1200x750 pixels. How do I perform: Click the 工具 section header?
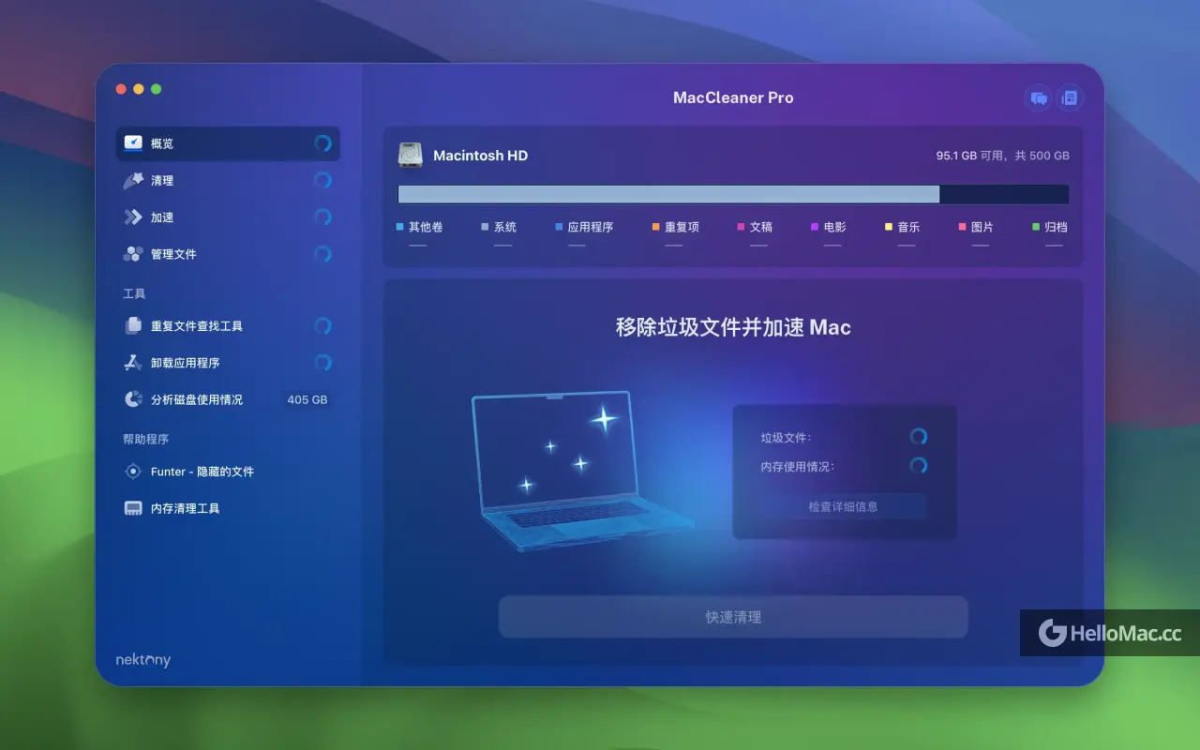pos(134,293)
